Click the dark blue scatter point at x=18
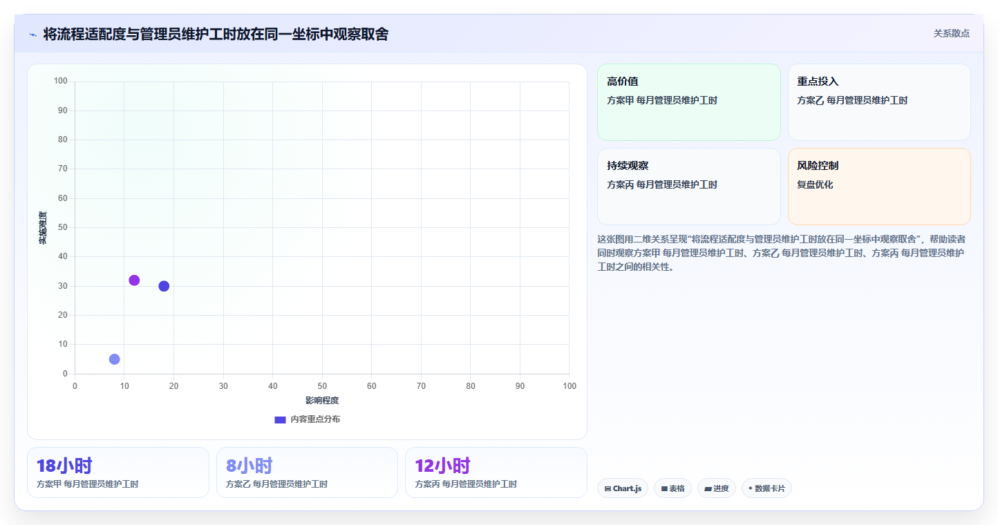 pyautogui.click(x=164, y=286)
